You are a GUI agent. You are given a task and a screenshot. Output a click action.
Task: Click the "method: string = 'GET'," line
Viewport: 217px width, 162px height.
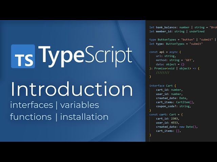175,60
